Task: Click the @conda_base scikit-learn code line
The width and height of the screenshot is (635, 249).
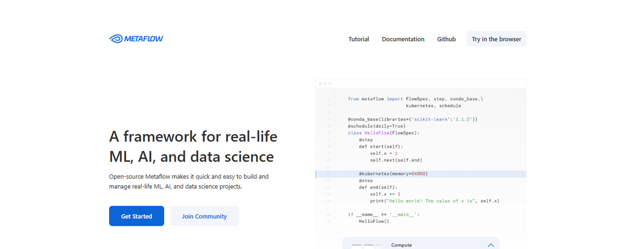Action: (x=413, y=119)
